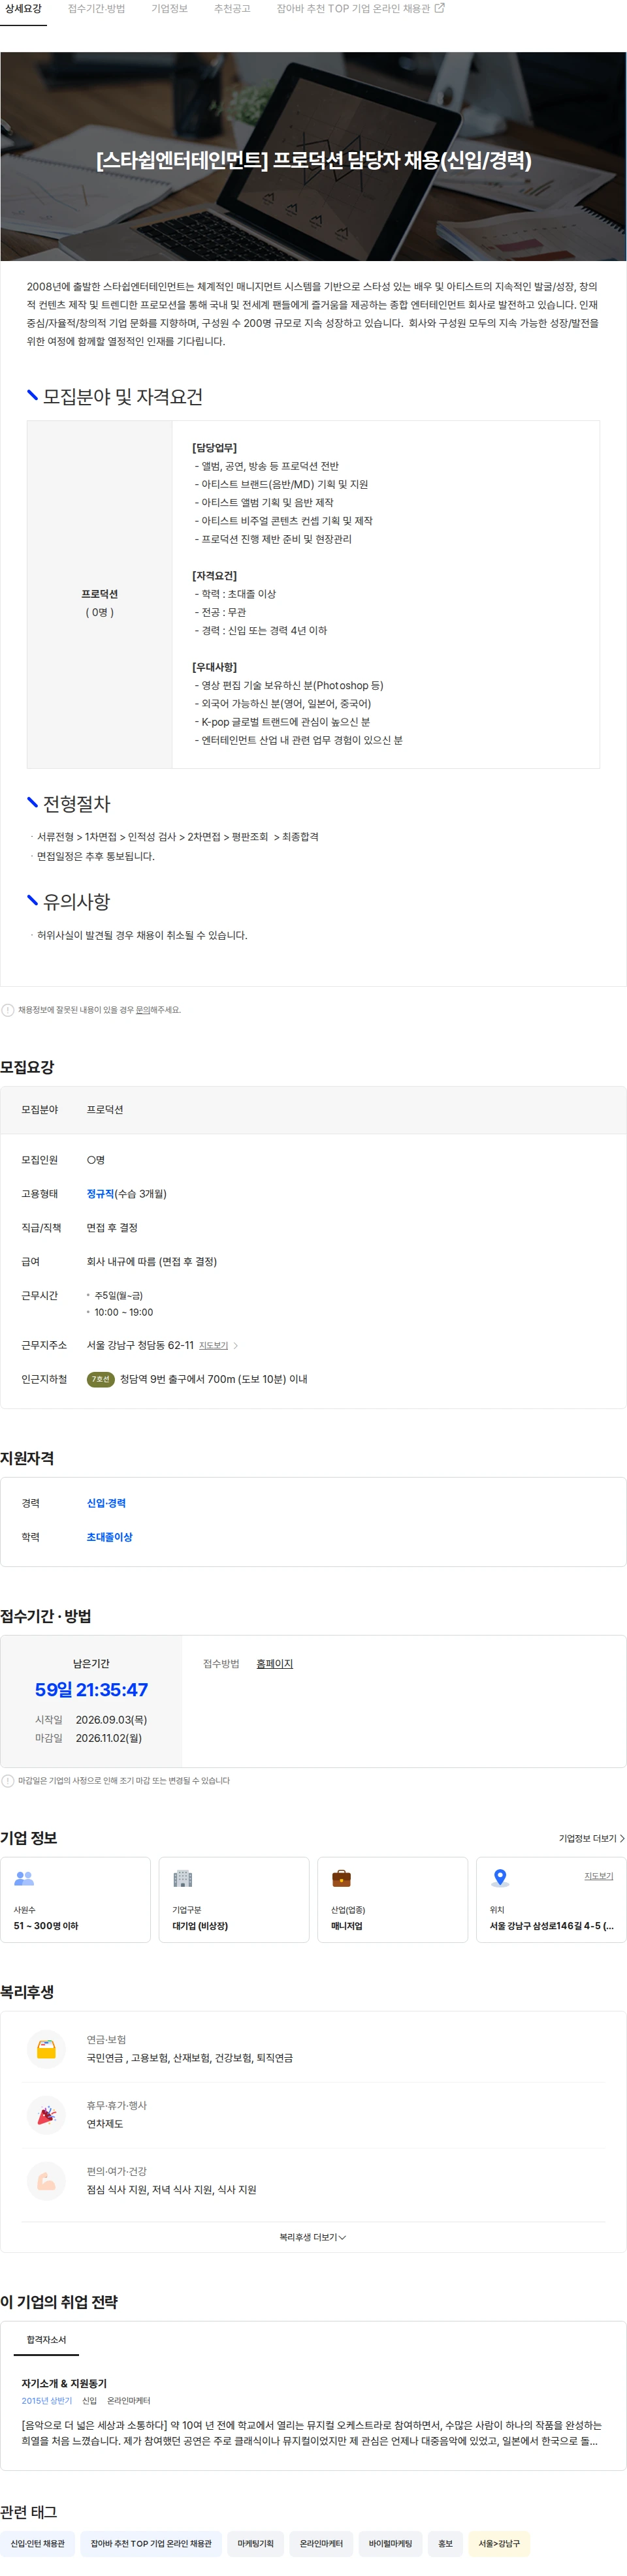This screenshot has height=2576, width=627.
Task: Click info icon beside 마감일은 기업의 사정으로
Action: click(x=8, y=1781)
